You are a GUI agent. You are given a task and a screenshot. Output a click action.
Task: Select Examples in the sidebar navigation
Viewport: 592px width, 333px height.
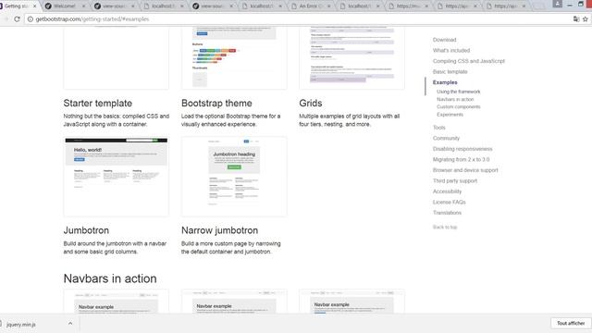[x=445, y=82]
